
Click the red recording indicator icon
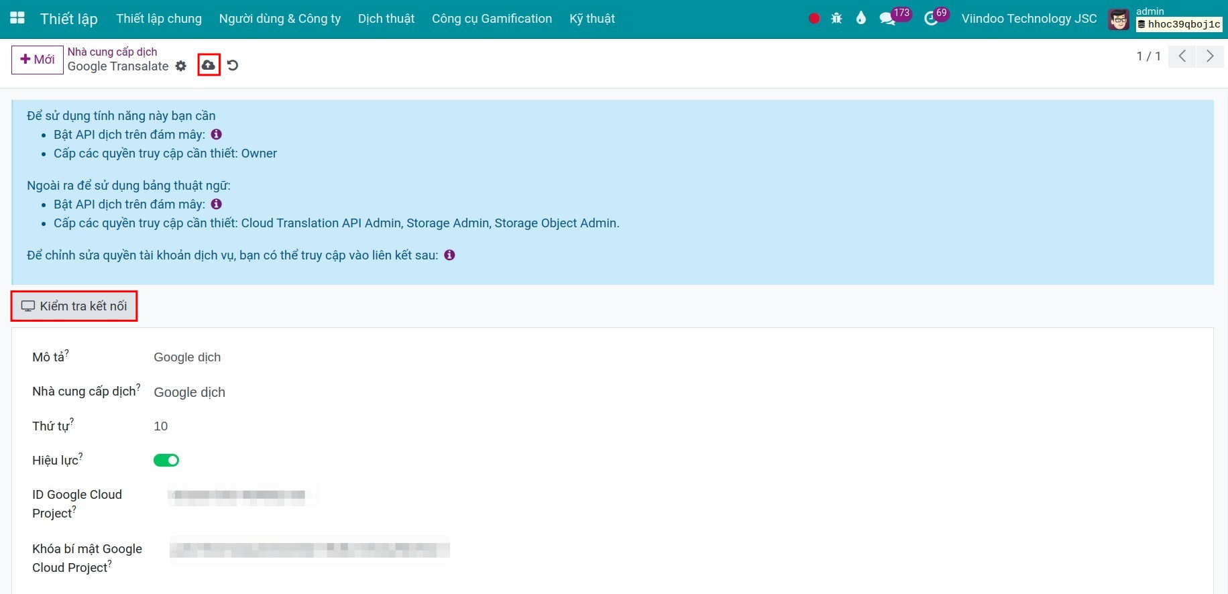[x=814, y=19]
